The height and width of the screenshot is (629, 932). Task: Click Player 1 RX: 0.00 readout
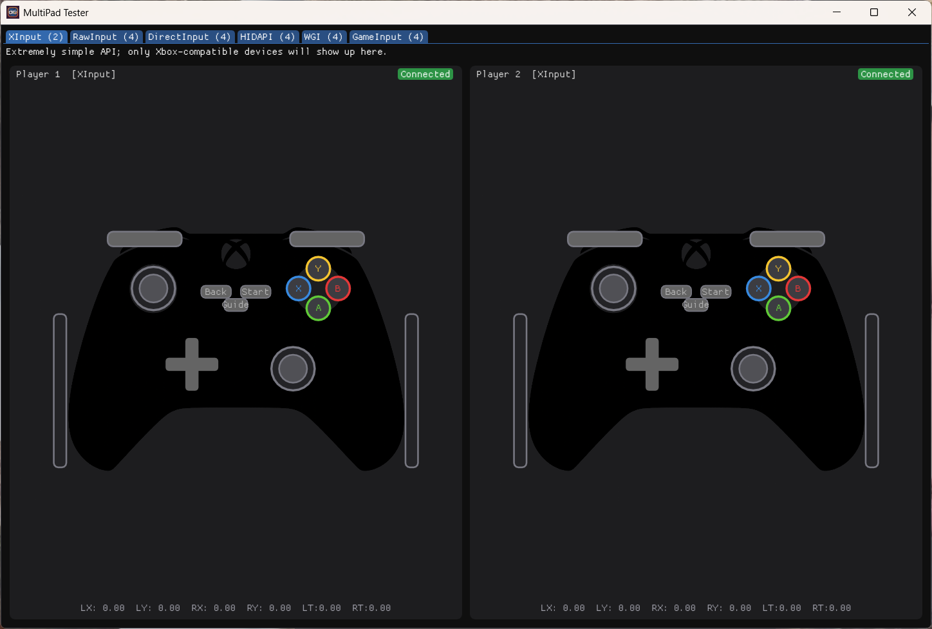[x=214, y=608]
